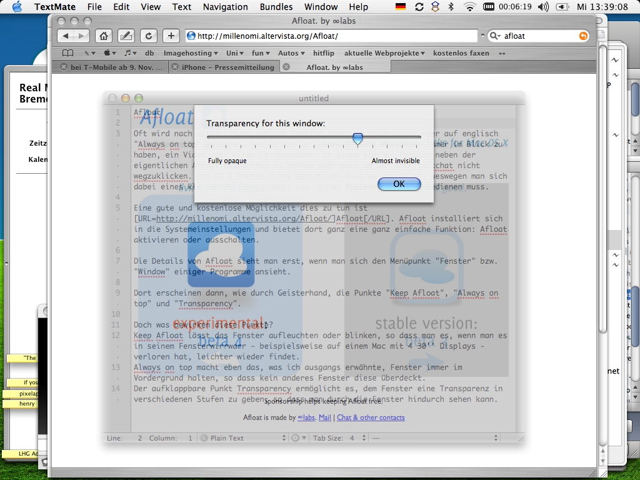Expand the Imagehosting bookmarks folder
640x480 pixels.
(x=191, y=53)
